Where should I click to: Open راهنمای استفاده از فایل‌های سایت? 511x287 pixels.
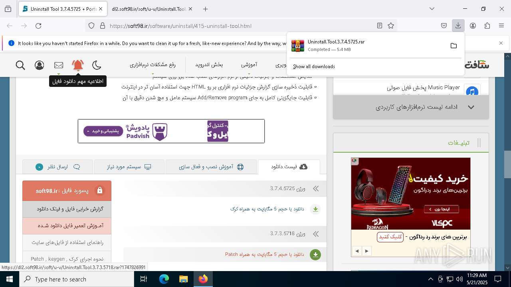pos(67,242)
